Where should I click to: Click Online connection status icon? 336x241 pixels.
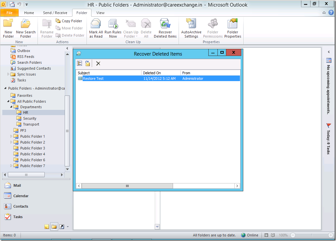point(243,235)
